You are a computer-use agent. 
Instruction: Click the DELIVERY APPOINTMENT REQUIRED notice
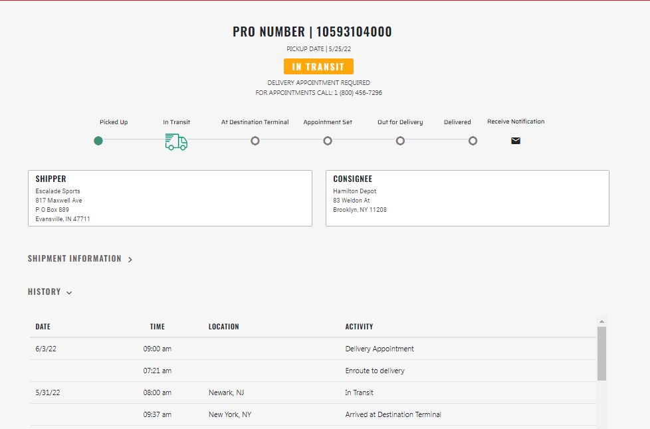click(318, 83)
